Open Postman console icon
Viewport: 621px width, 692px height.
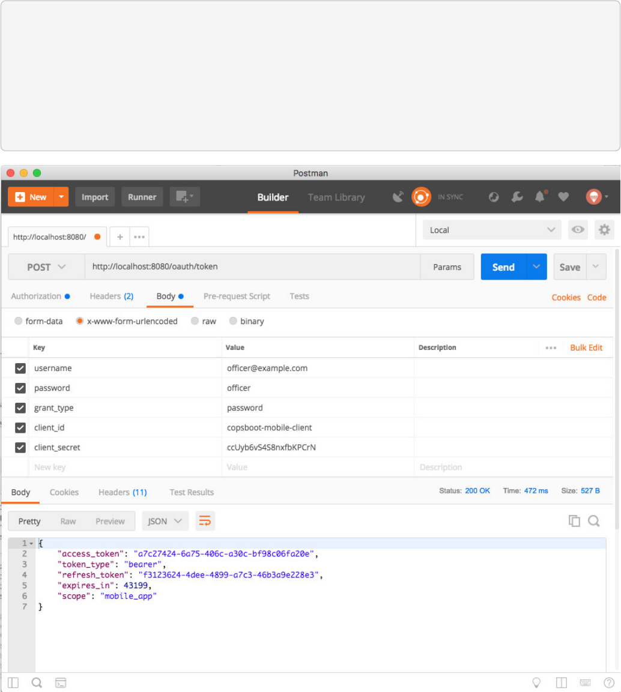(61, 683)
